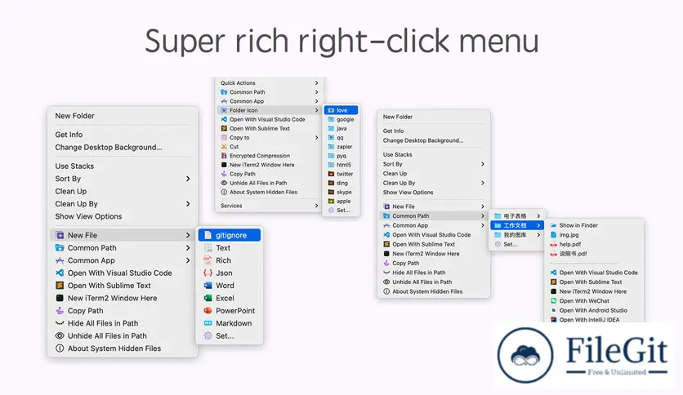Image resolution: width=683 pixels, height=395 pixels.
Task: Expand the 我的图库 folder arrow
Action: (x=538, y=235)
